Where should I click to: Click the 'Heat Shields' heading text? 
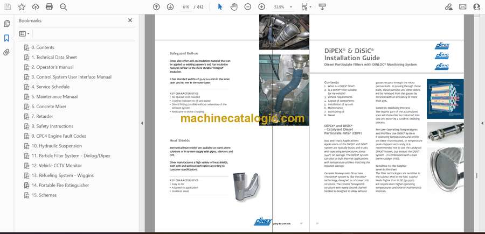(x=179, y=140)
